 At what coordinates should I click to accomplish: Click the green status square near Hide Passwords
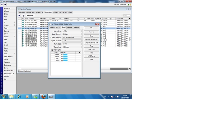pos(128,5)
